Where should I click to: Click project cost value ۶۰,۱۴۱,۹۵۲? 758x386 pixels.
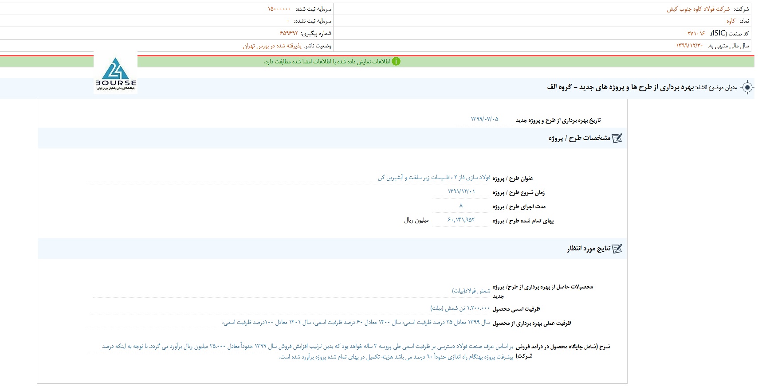[461, 219]
